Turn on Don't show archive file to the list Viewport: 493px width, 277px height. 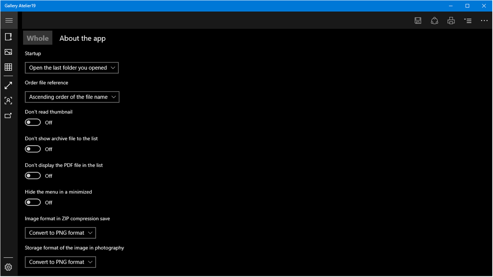click(33, 149)
